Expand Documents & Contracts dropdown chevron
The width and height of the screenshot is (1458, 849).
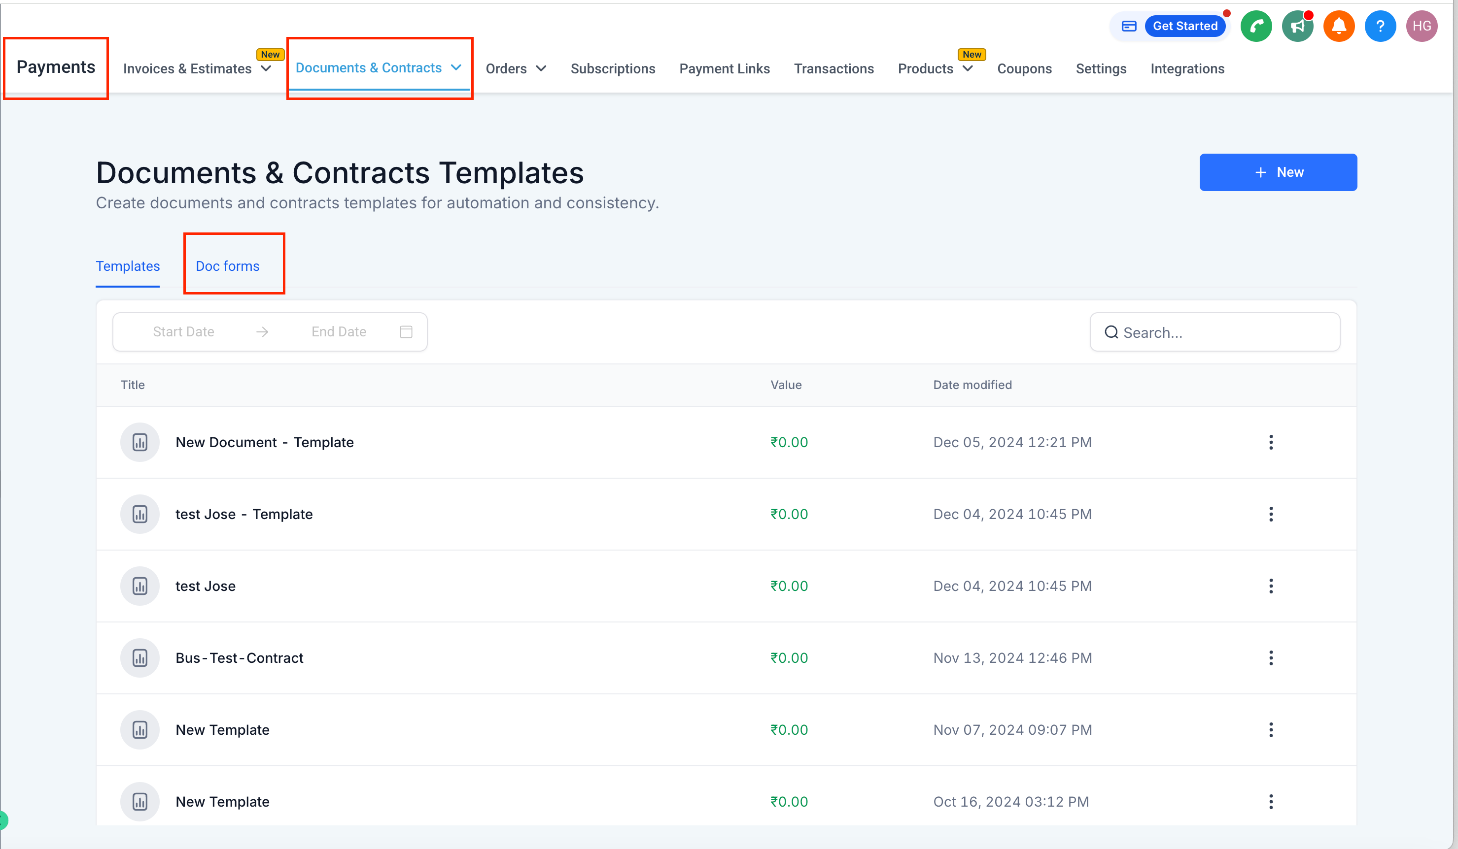456,67
